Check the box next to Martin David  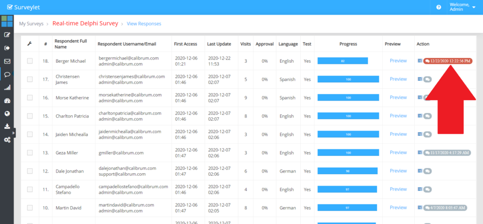[30, 208]
